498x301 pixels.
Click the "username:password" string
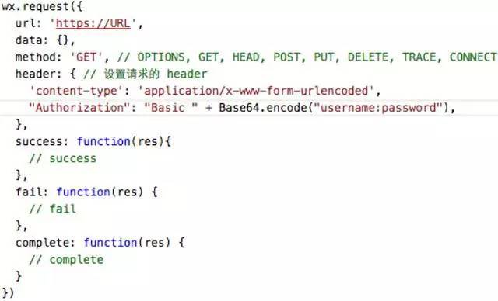point(378,108)
